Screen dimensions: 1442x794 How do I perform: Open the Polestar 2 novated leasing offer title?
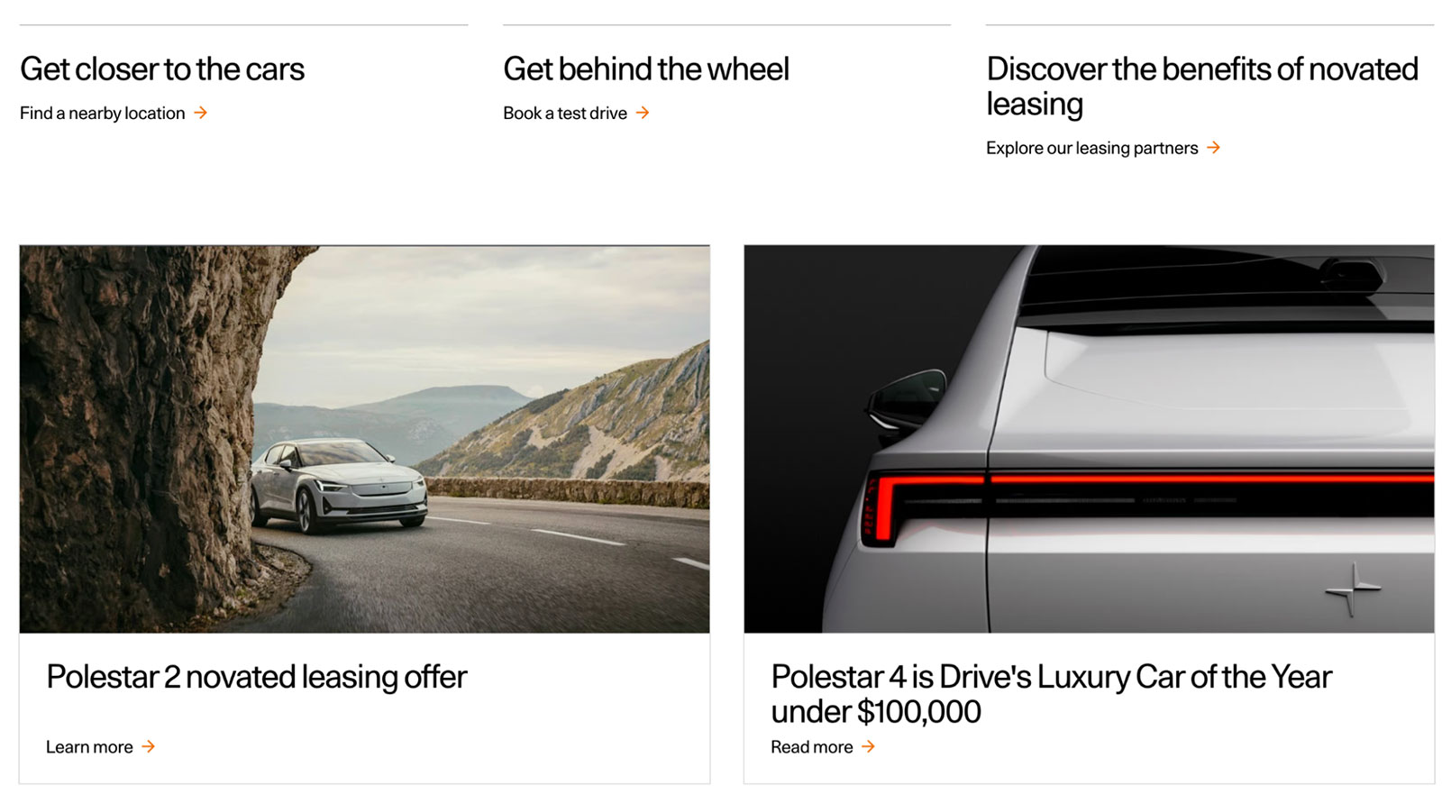coord(257,677)
